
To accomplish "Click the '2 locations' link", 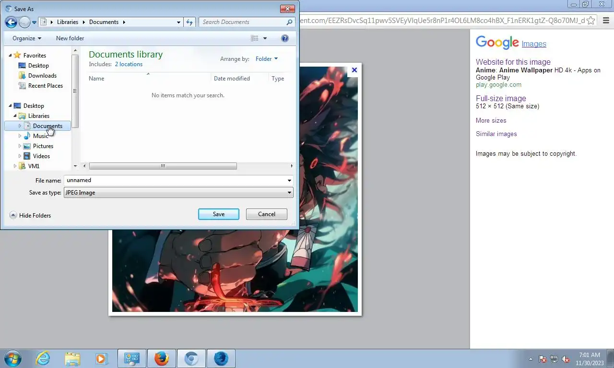I will click(x=129, y=64).
